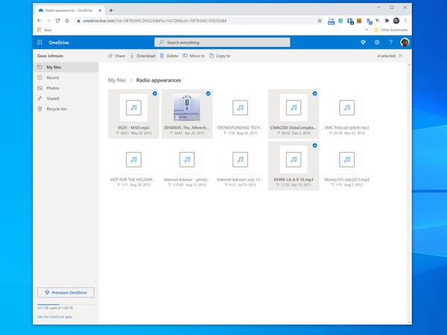
Task: Click the storage usage bar
Action: pos(66,304)
